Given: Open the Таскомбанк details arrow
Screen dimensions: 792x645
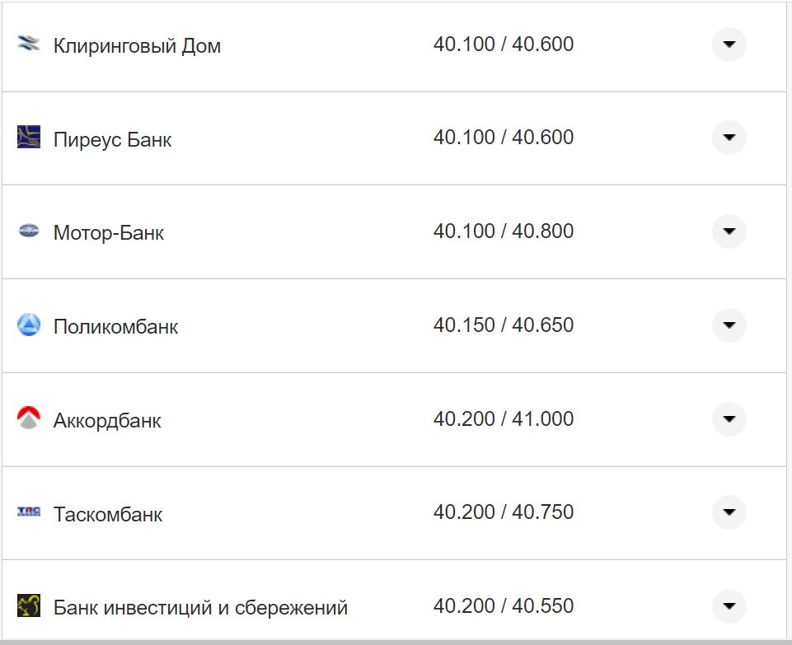Looking at the screenshot, I should coord(729,512).
